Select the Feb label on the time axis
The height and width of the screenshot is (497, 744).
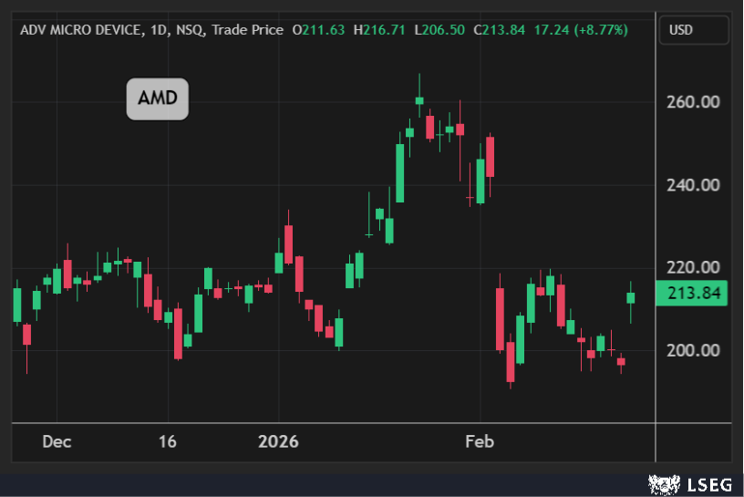(479, 442)
